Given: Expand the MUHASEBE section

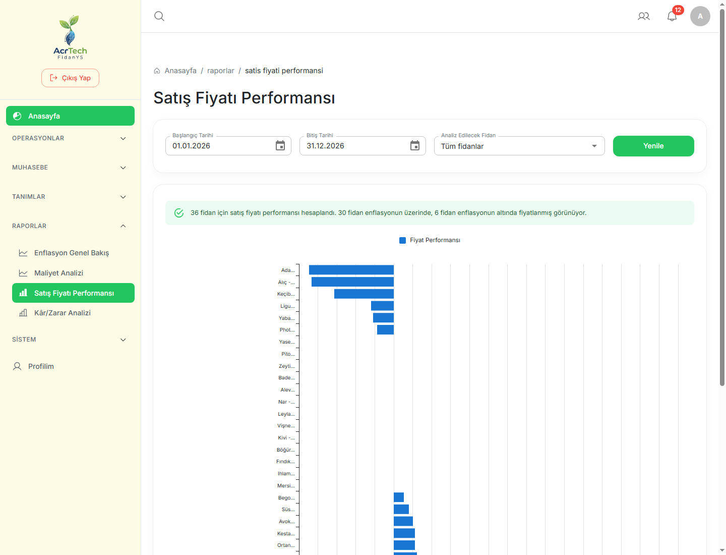Looking at the screenshot, I should click(x=70, y=168).
